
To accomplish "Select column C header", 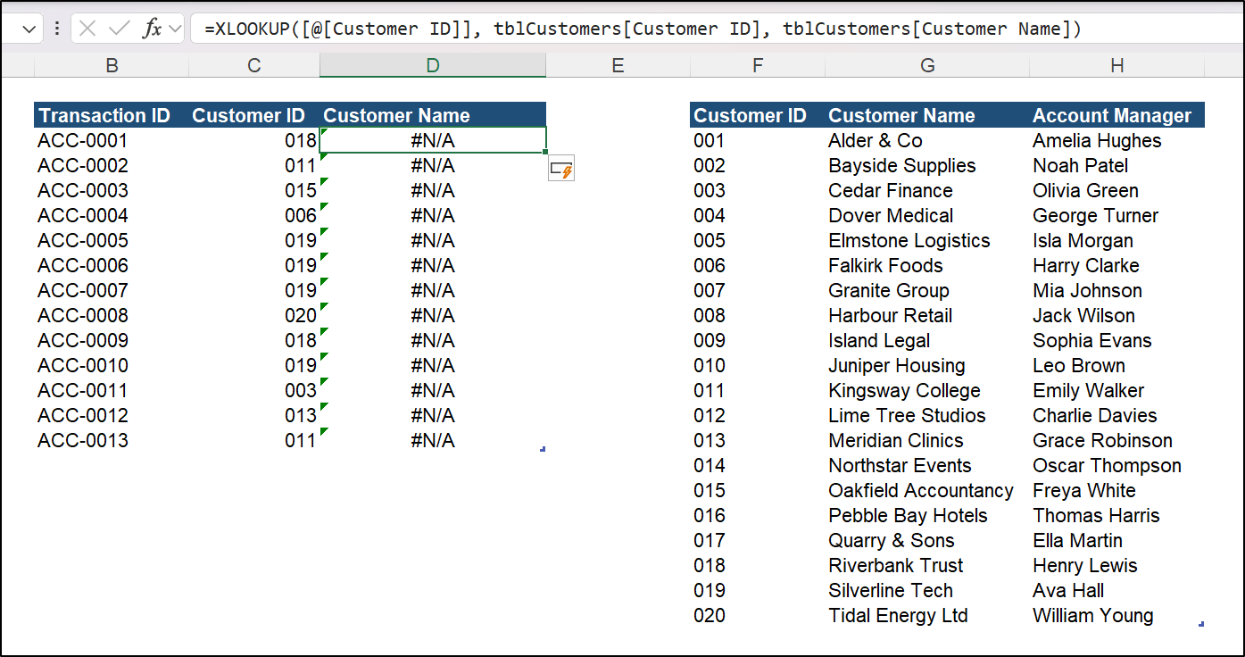I will (x=254, y=65).
